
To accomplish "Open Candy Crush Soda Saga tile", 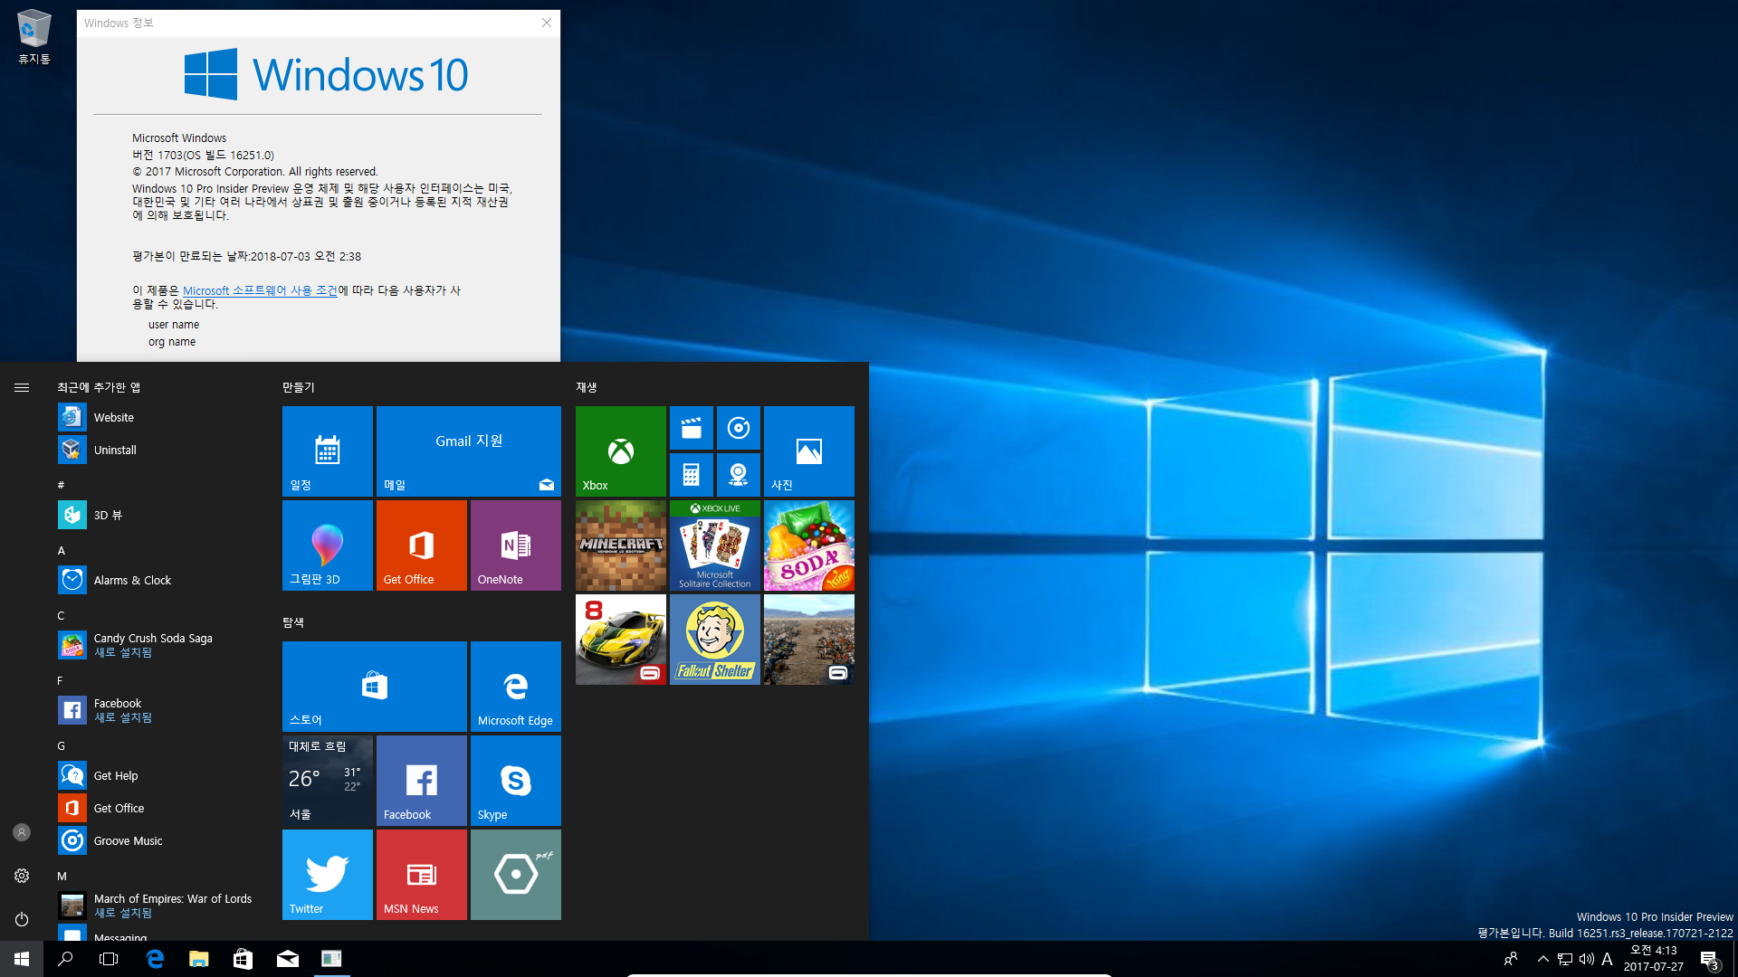I will pos(808,545).
